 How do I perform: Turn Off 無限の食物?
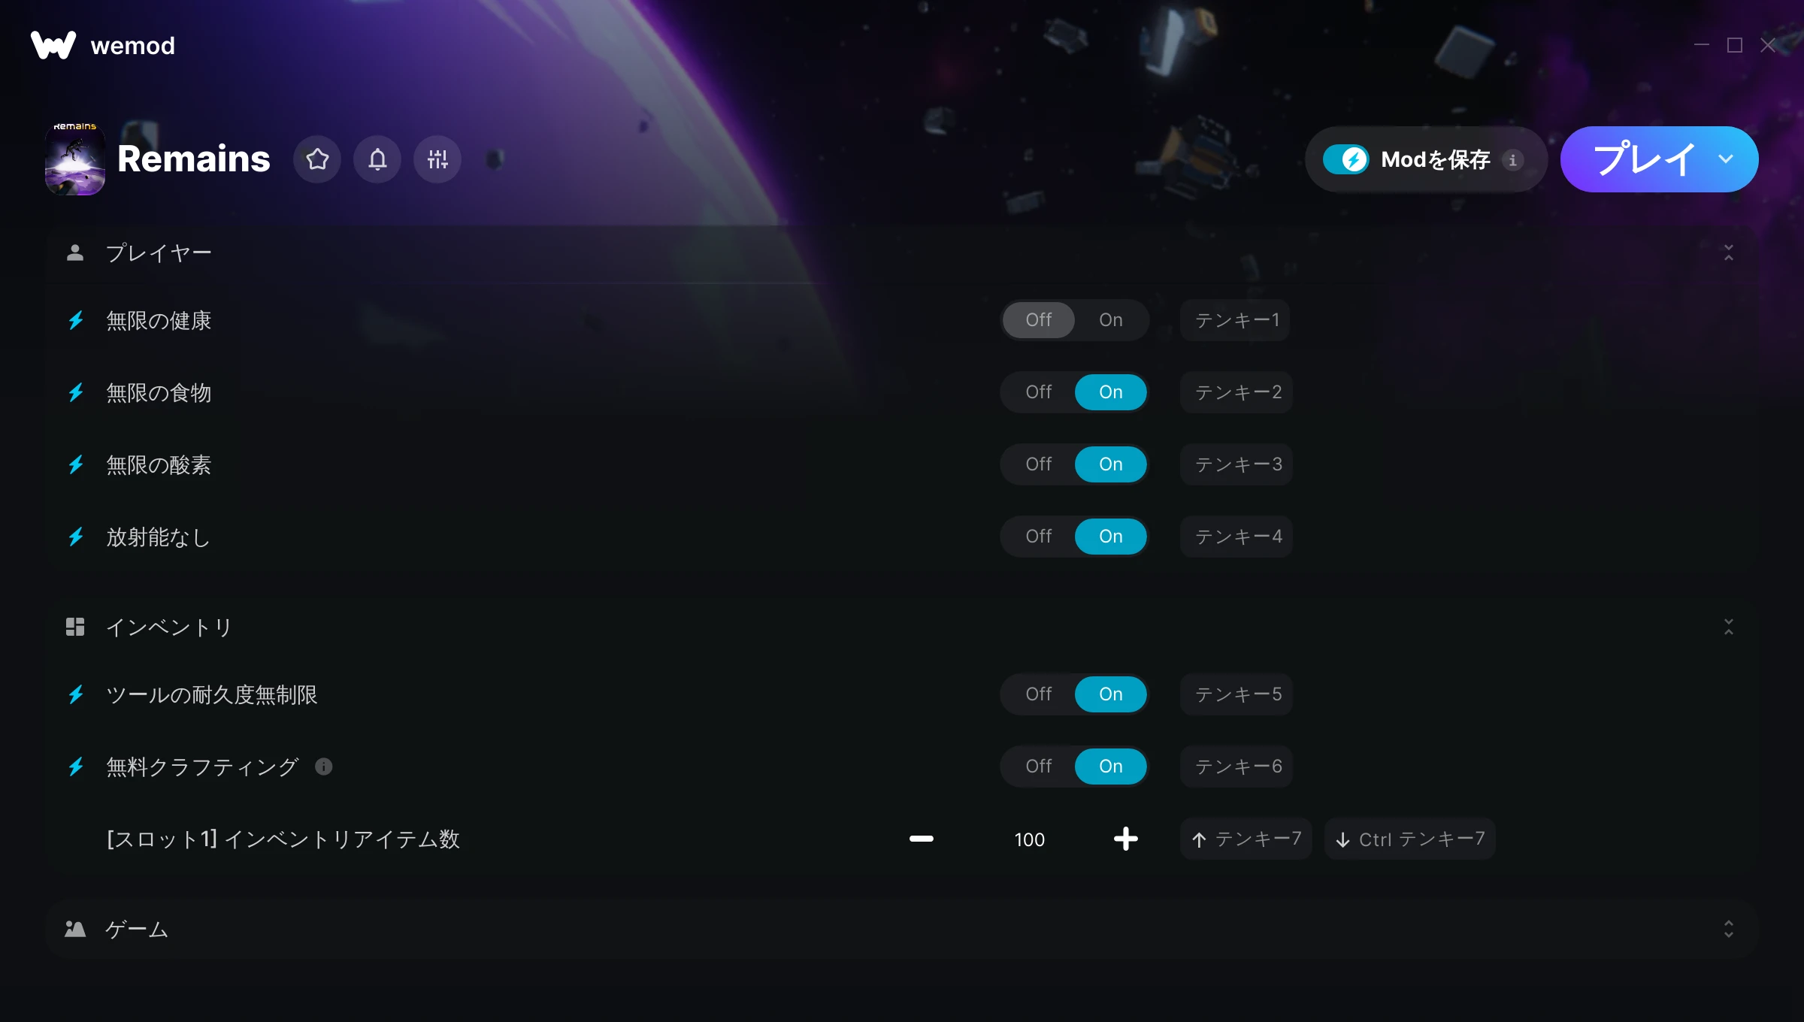[1039, 392]
